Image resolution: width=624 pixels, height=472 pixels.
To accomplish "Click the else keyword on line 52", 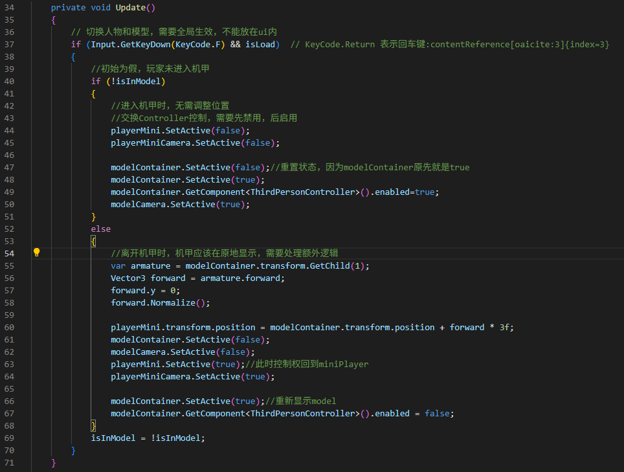I will pyautogui.click(x=100, y=229).
